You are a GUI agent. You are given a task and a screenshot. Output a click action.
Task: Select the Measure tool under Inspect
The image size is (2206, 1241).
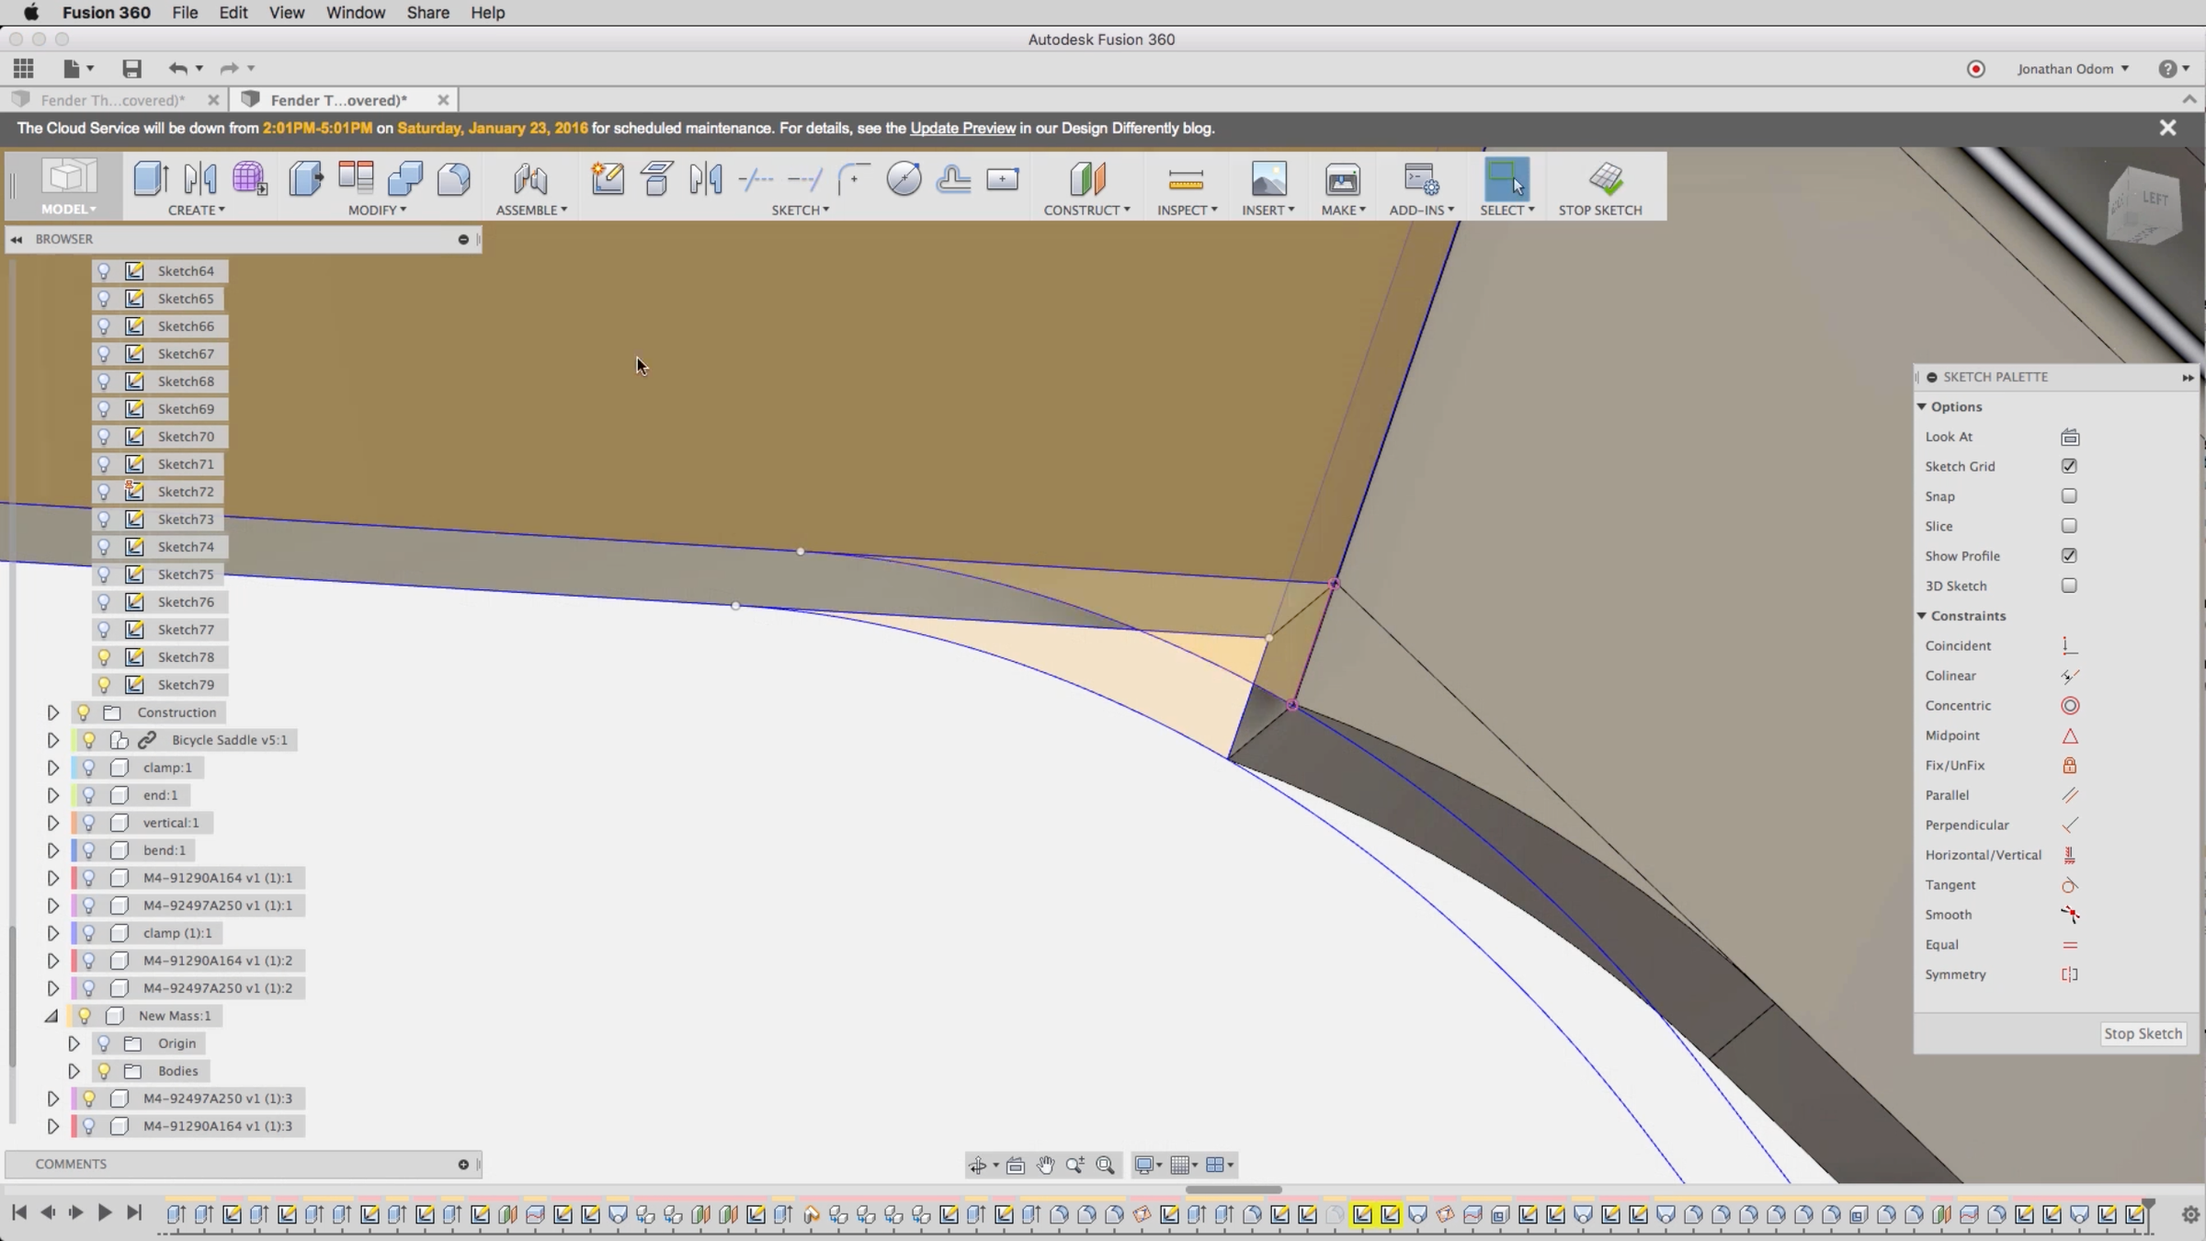tap(1186, 179)
